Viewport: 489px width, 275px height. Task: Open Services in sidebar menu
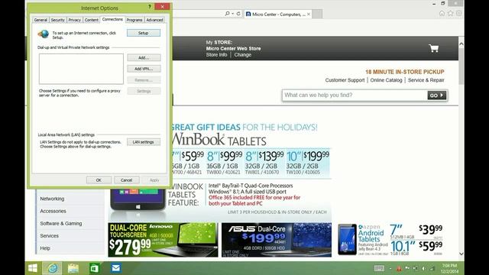pos(49,236)
